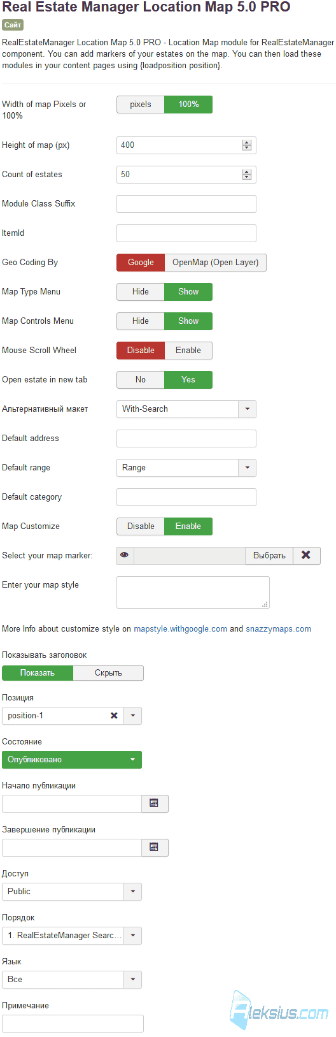
Task: Show the Map Controls Menu
Action: click(188, 321)
